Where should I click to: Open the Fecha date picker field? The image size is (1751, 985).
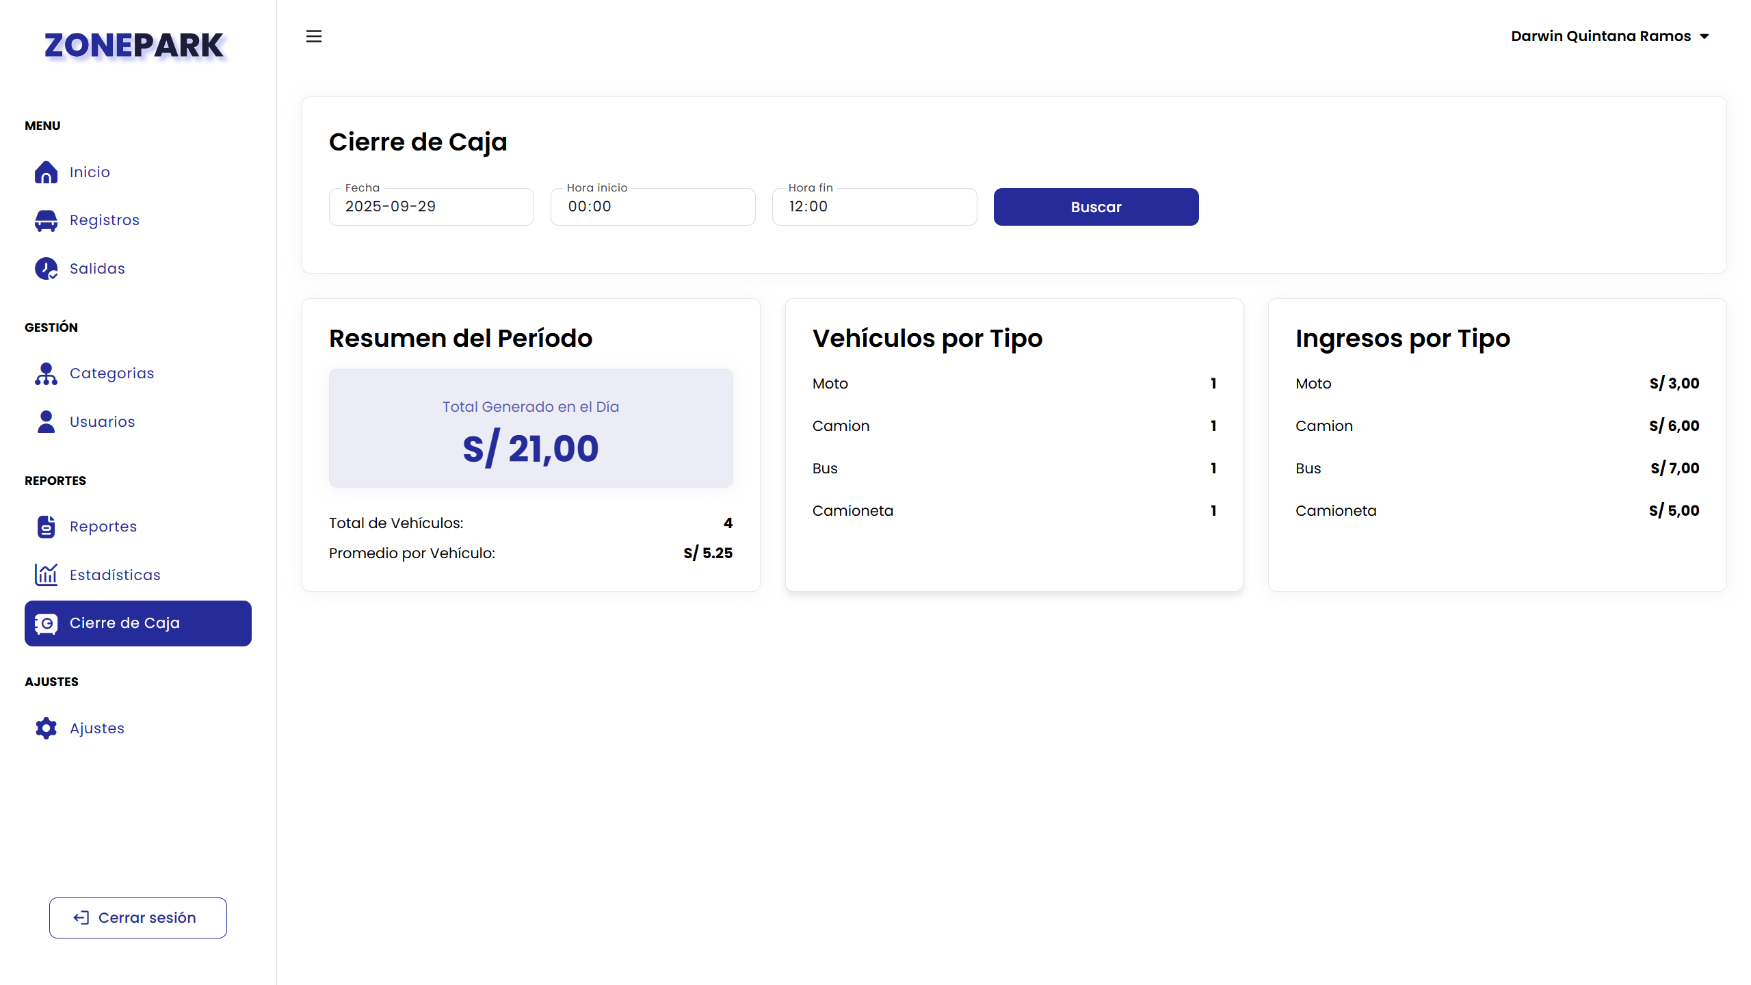click(431, 207)
